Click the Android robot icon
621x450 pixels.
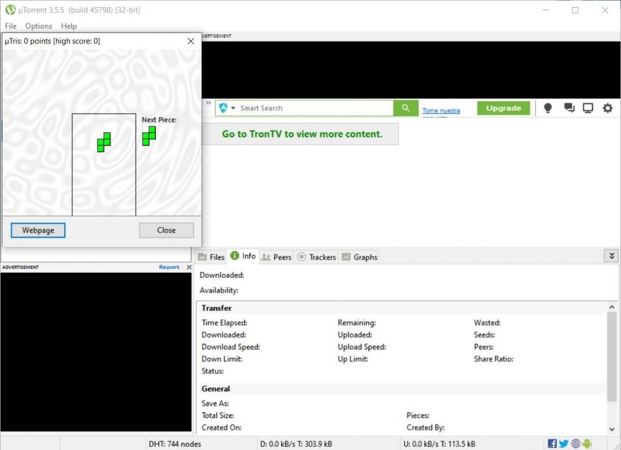pyautogui.click(x=587, y=443)
